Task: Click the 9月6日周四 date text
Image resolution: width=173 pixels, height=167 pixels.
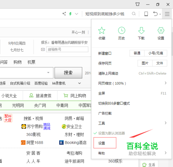Action: coord(17,43)
